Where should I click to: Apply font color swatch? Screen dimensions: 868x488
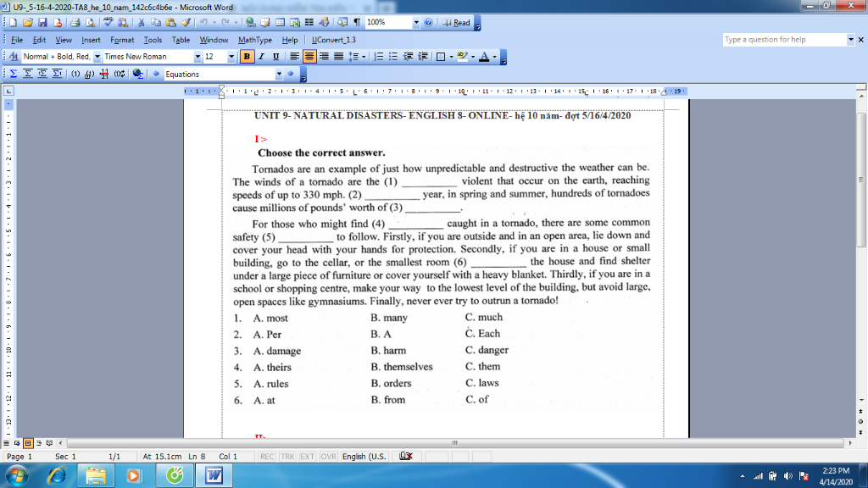point(484,57)
